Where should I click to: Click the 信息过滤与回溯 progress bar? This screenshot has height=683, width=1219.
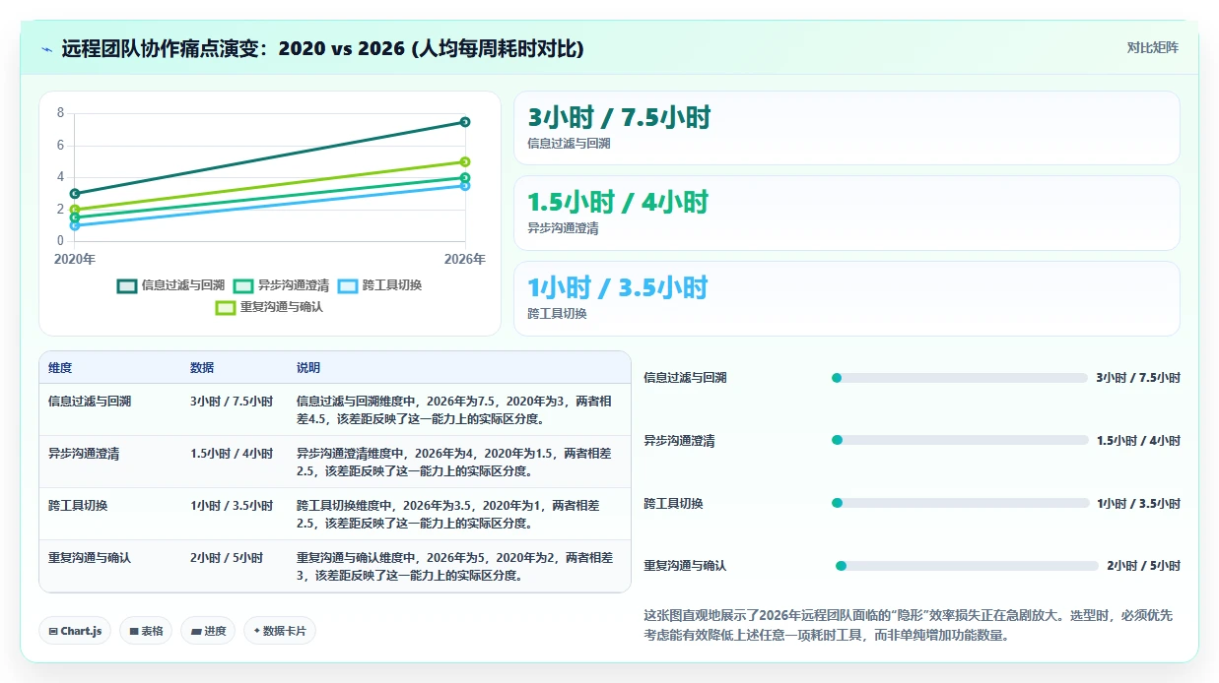point(960,378)
